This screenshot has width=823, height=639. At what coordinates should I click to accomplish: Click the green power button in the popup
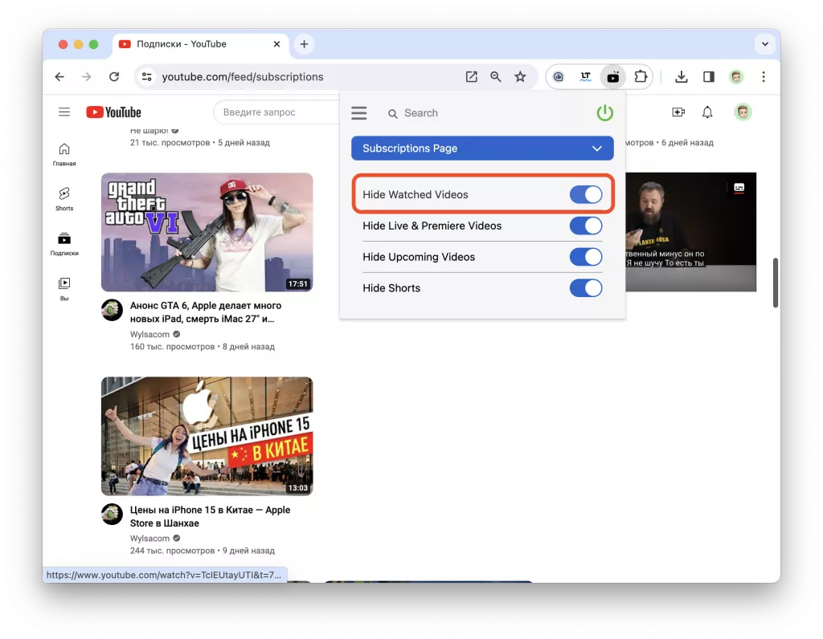point(604,112)
